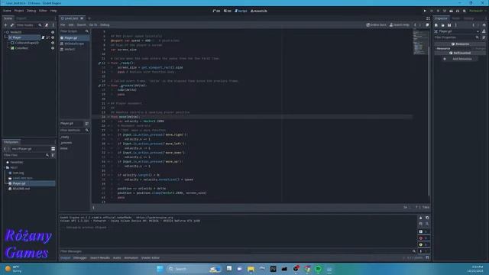Focus the Filter Nodes search field
The height and width of the screenshot is (275, 489).
point(29,25)
